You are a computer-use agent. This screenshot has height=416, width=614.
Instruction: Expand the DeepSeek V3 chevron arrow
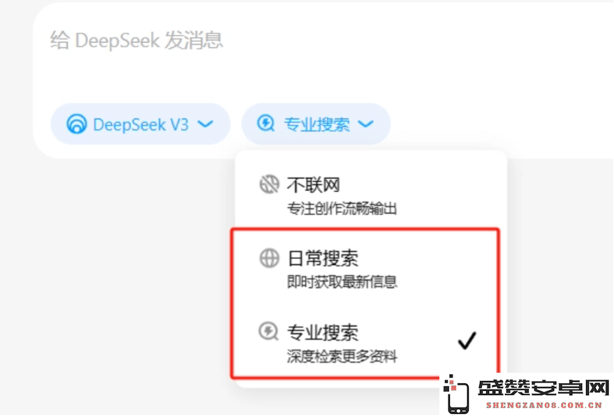[205, 124]
